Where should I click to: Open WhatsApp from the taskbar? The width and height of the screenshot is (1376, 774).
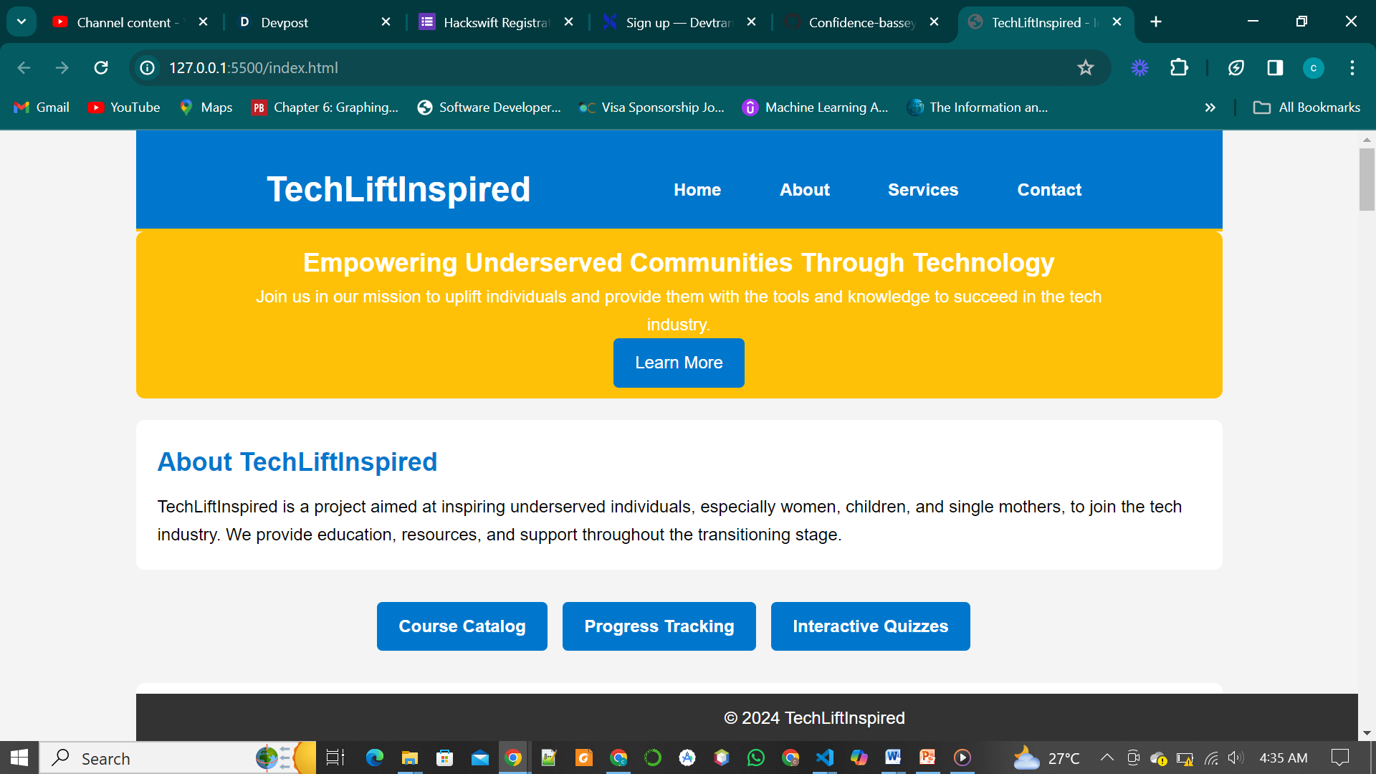point(755,758)
